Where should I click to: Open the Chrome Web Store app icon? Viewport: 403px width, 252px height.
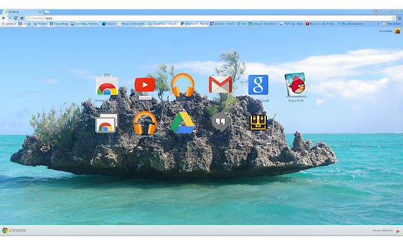pos(107,84)
